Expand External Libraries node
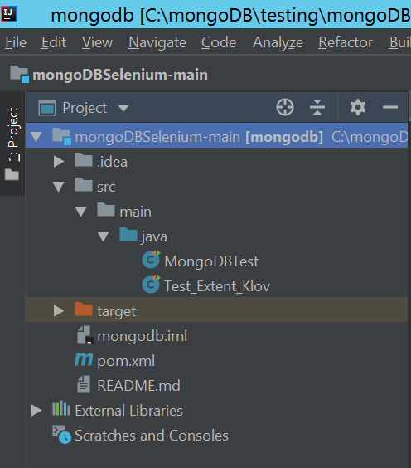 coord(36,411)
